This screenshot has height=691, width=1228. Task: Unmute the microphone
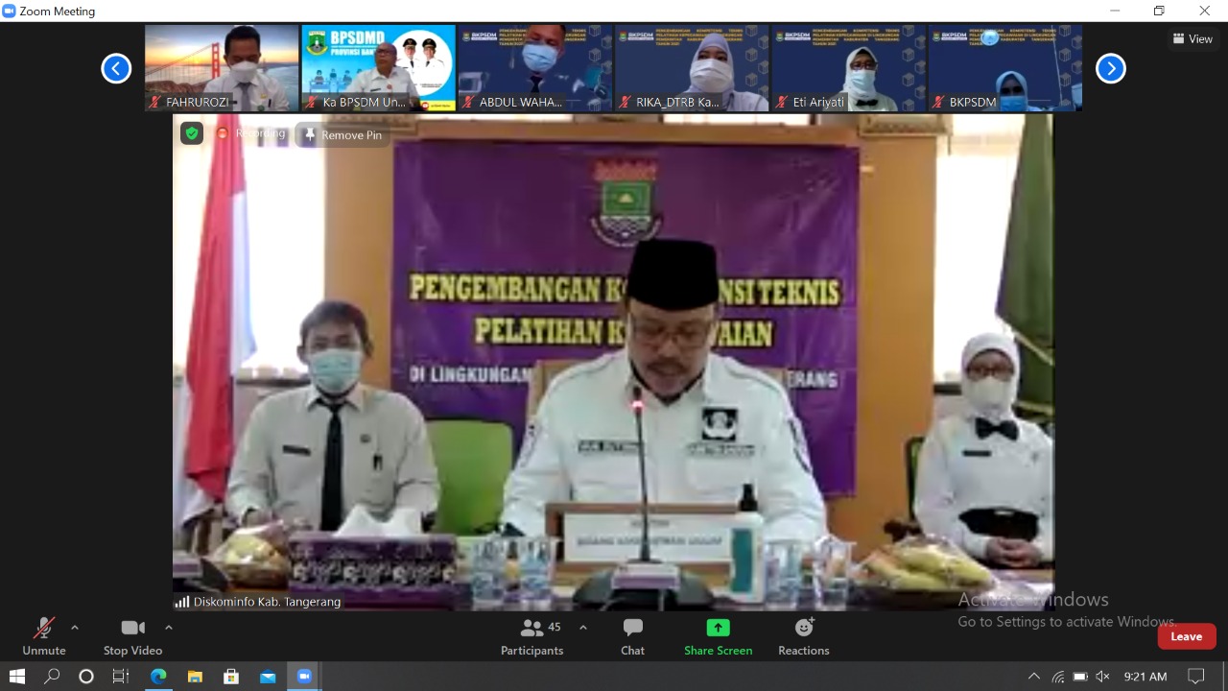tap(44, 637)
